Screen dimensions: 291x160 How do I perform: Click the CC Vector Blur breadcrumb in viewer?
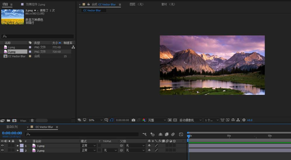[x=92, y=10]
